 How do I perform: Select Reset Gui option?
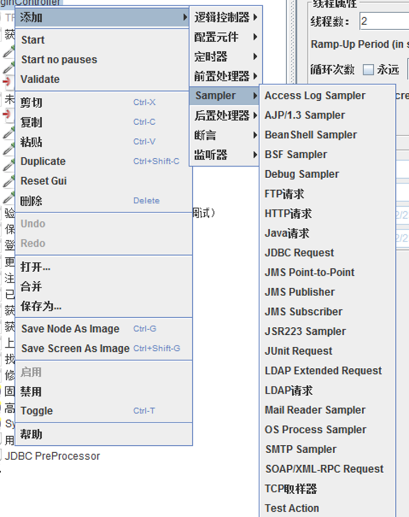pyautogui.click(x=104, y=180)
